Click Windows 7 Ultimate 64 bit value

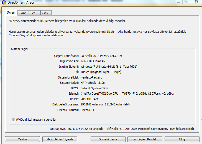pyautogui.click(x=109, y=67)
